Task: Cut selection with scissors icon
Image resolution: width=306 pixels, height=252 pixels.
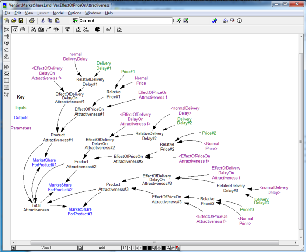Action: 43,20
